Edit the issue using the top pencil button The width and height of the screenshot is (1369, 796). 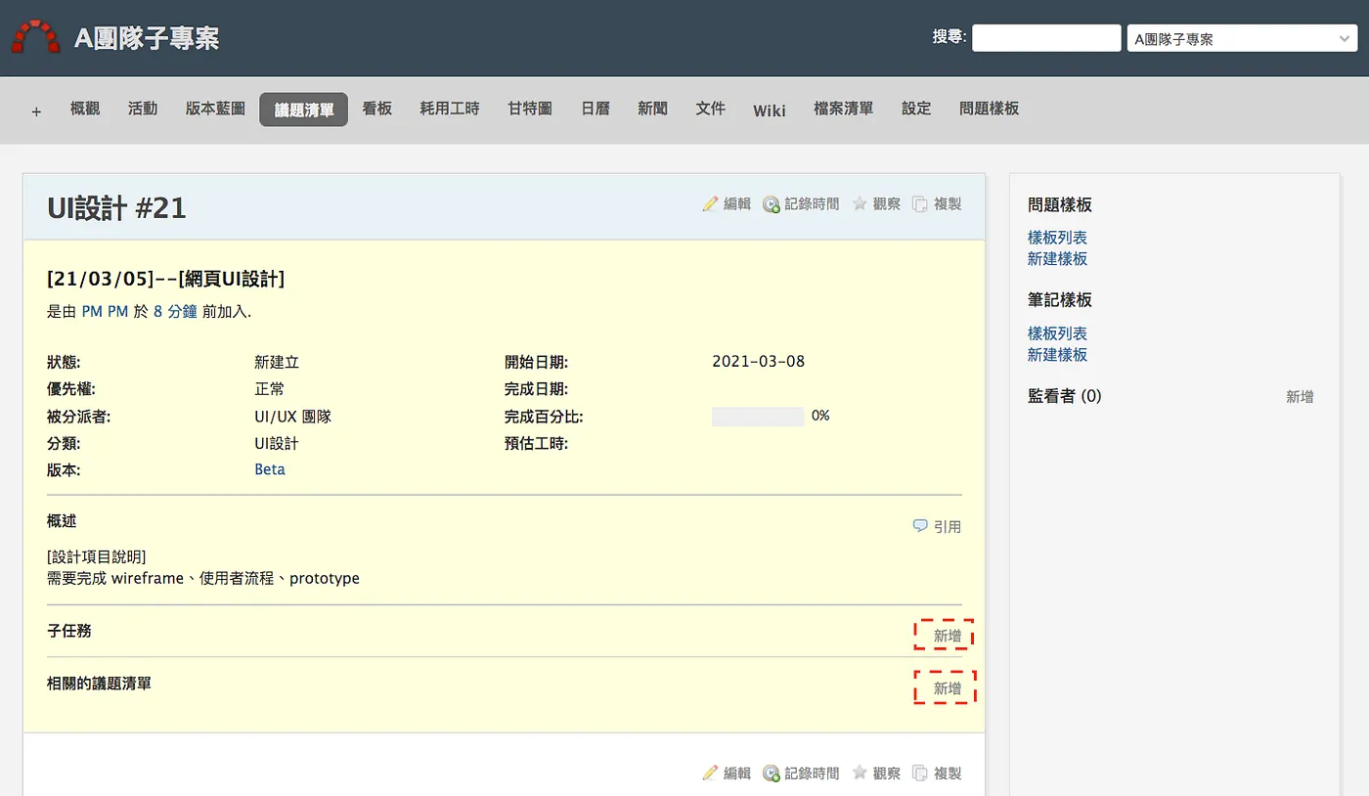[727, 203]
